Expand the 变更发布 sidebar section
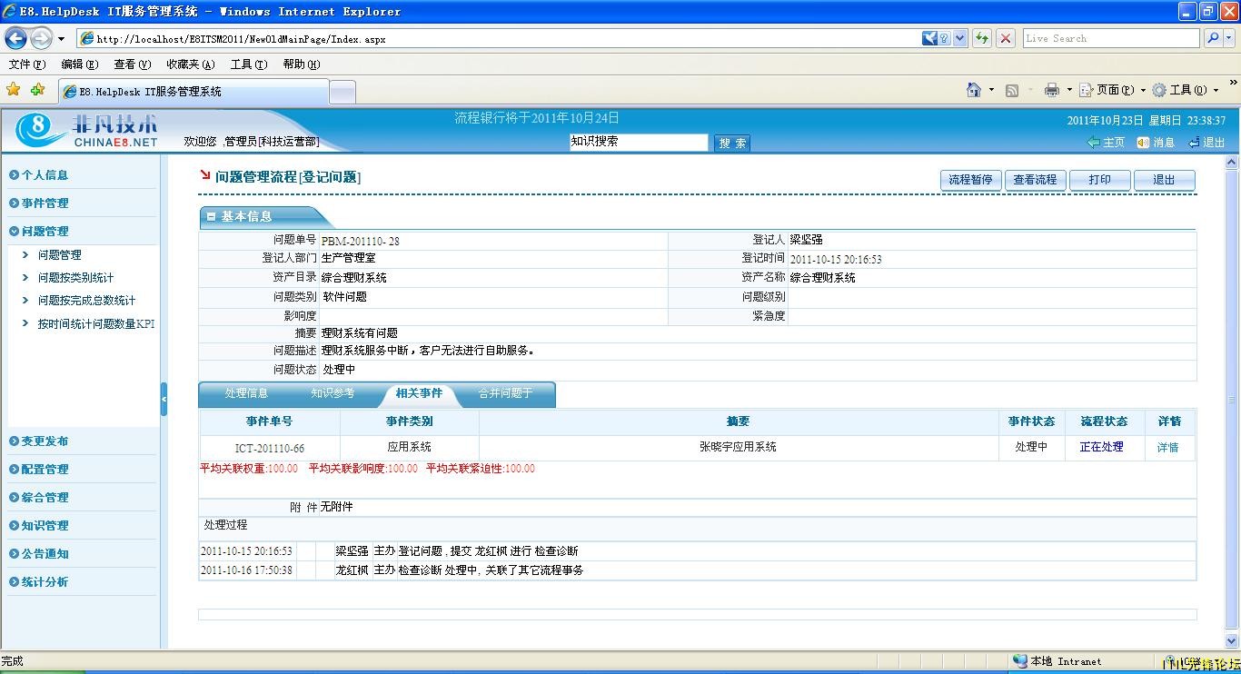 coord(45,441)
